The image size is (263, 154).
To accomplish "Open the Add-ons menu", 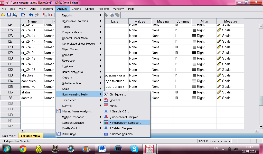I will point(103,9).
